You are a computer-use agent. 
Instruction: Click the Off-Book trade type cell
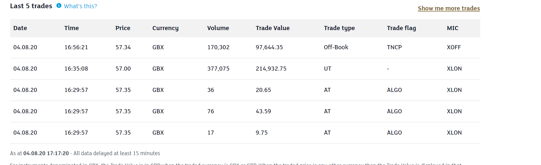[x=336, y=47]
